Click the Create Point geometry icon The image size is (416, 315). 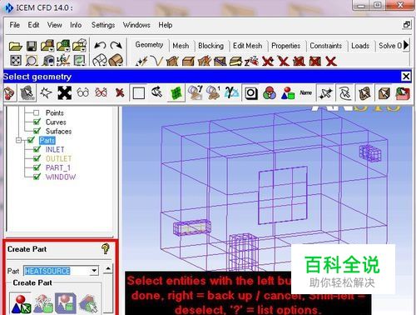[x=141, y=61]
